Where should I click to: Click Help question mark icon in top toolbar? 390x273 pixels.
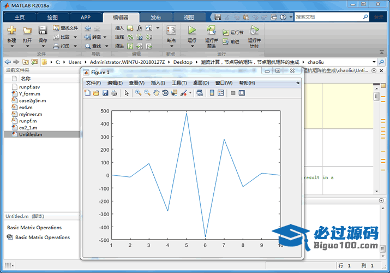click(x=283, y=17)
